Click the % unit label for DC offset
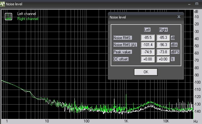 point(172,59)
